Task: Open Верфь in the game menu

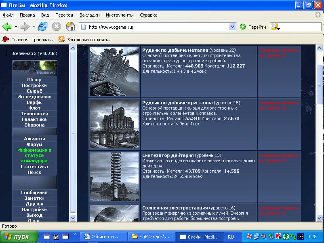Action: [34, 102]
